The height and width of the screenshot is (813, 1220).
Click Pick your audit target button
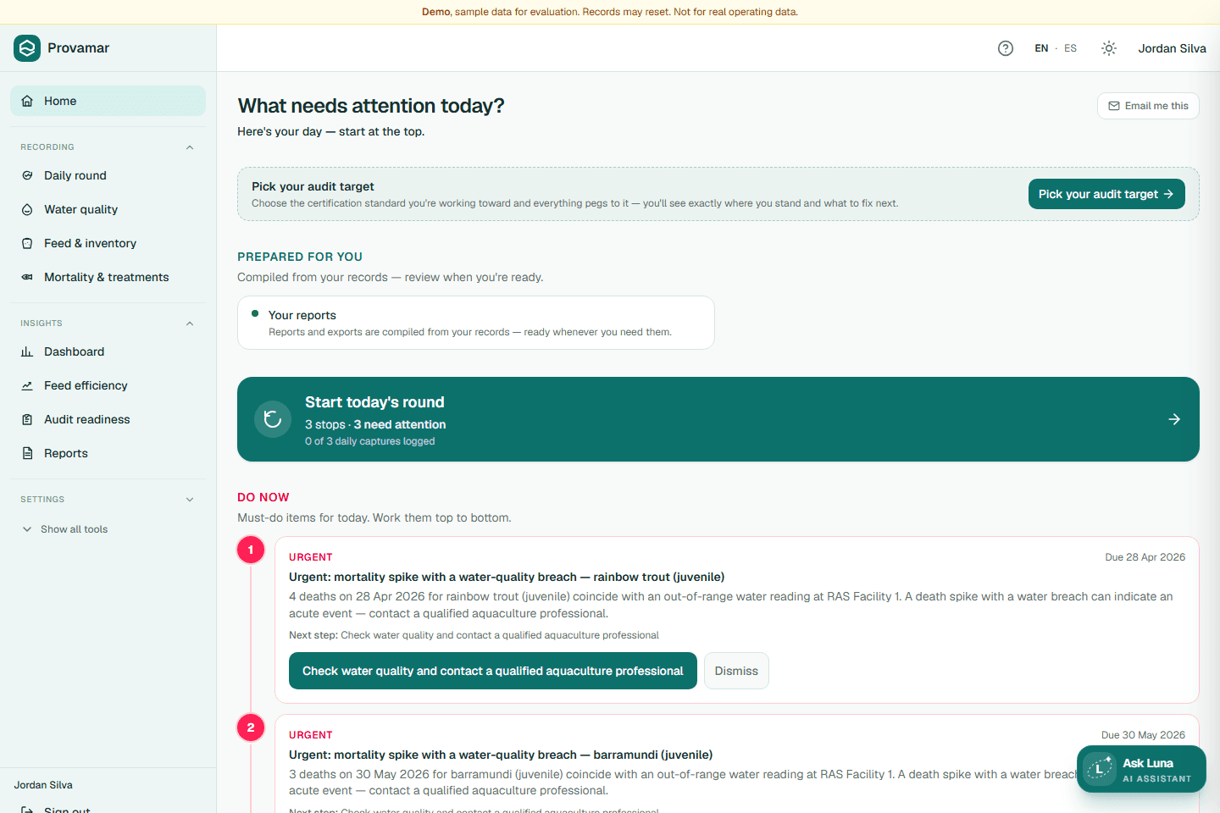(1106, 194)
